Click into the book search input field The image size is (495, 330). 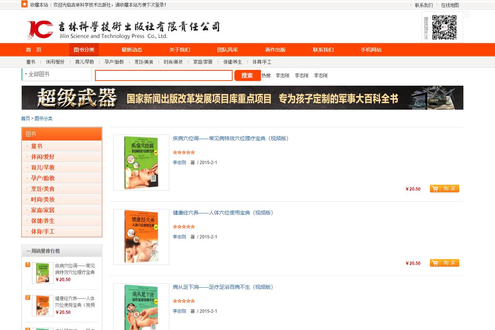[x=164, y=75]
